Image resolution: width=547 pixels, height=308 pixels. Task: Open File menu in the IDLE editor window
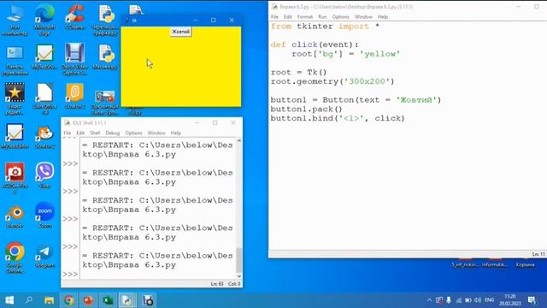coord(274,17)
